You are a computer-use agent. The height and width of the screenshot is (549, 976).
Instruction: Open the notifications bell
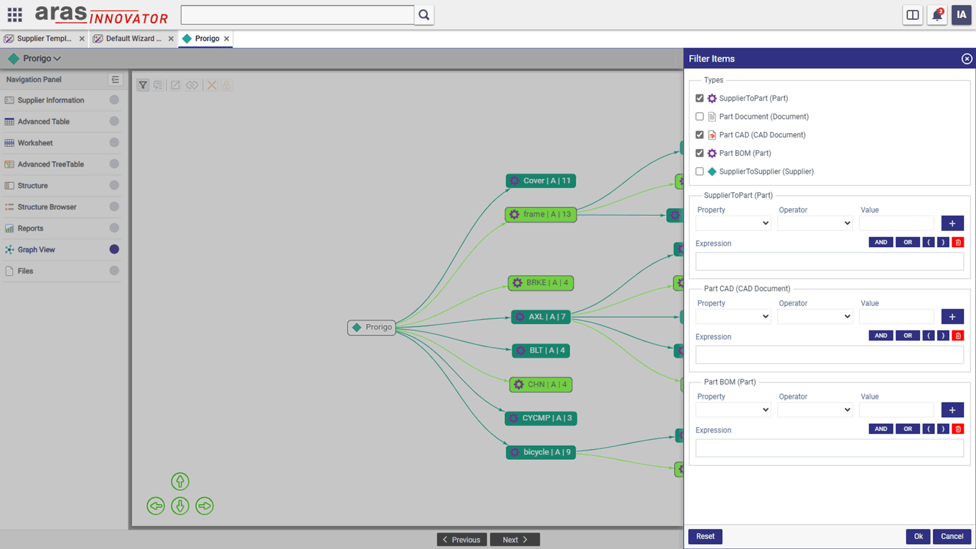coord(937,15)
